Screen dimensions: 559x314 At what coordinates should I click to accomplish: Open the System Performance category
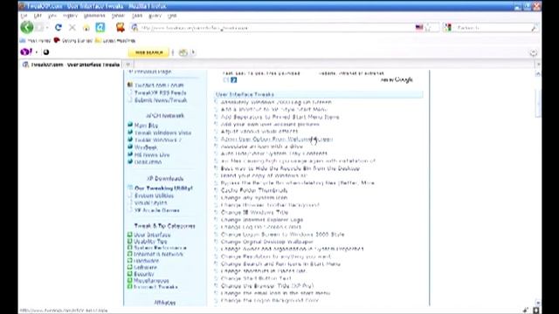pos(160,248)
